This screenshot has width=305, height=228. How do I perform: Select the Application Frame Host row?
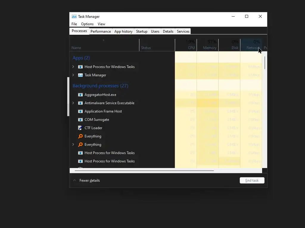[x=166, y=111]
